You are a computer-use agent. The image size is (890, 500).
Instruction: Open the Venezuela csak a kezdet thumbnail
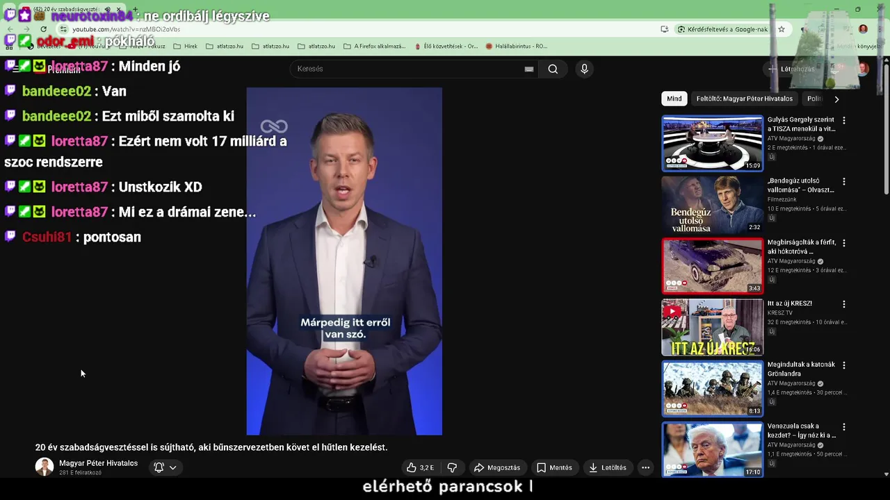pyautogui.click(x=712, y=449)
